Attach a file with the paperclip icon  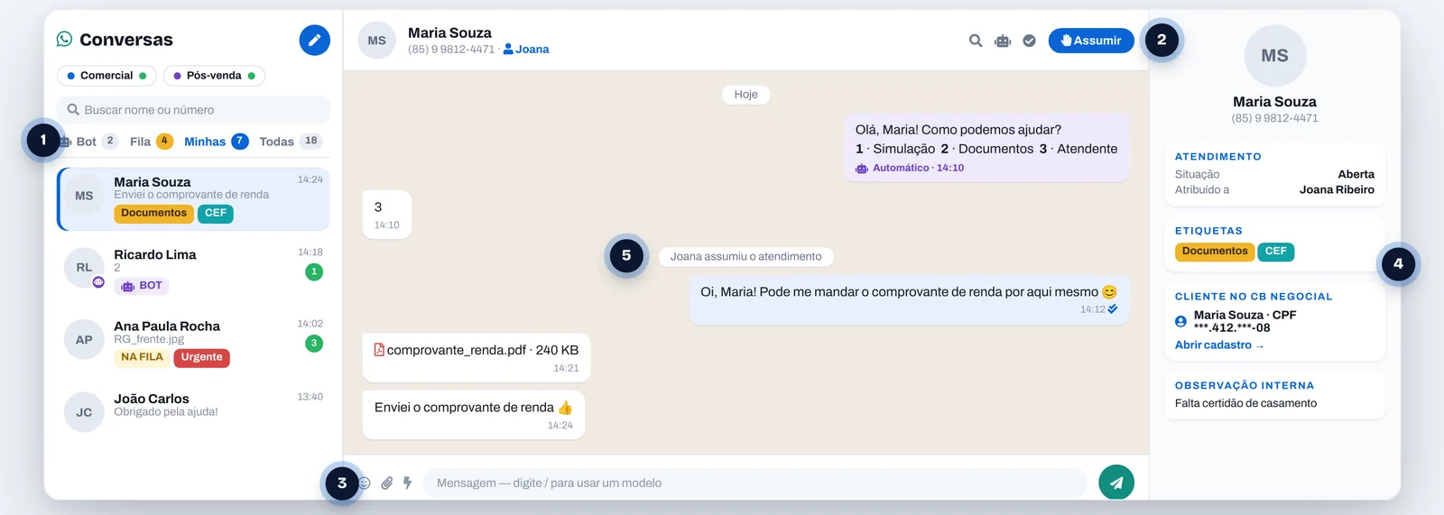(386, 483)
